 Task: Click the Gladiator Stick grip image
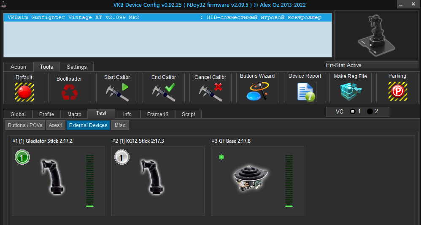tap(53, 177)
